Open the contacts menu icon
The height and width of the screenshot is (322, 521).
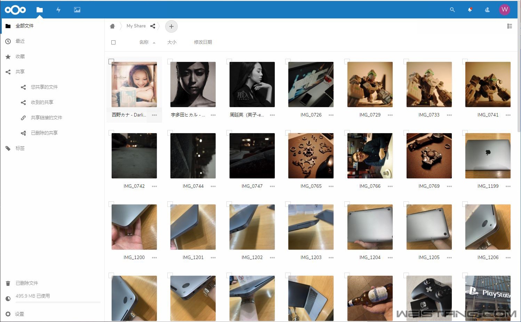point(487,10)
